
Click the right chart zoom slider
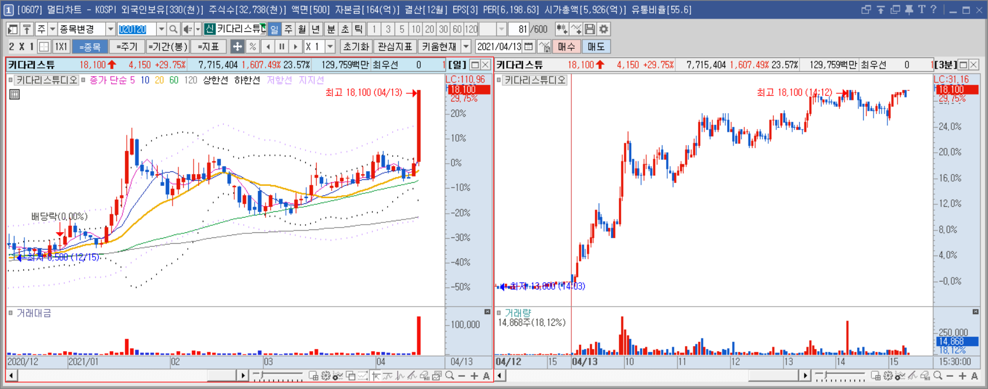[x=839, y=376]
